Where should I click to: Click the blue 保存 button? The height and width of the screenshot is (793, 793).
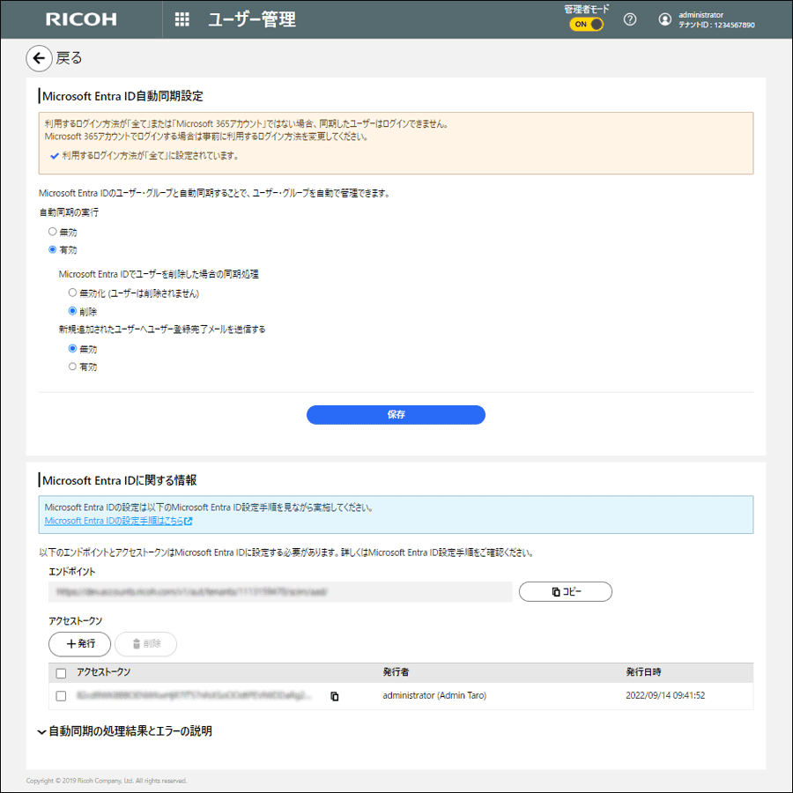396,415
